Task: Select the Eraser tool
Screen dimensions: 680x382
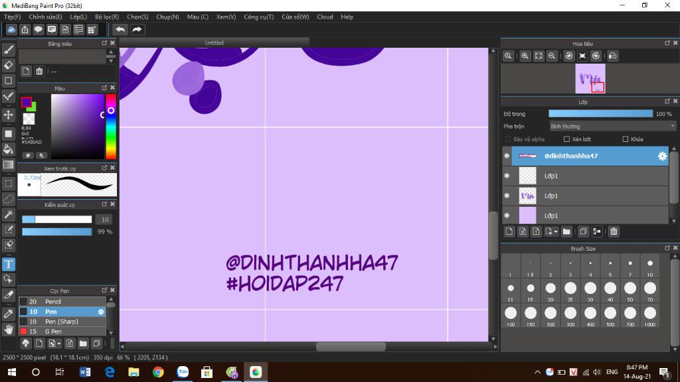Action: tap(8, 66)
